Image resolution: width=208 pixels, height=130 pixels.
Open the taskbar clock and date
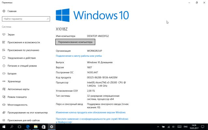[x=194, y=127]
